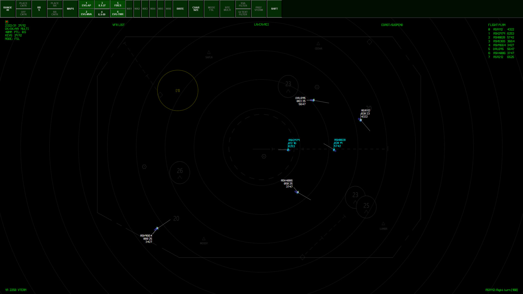This screenshot has width=523, height=294.
Task: Click the OFF CNTR button
Action: point(23,13)
